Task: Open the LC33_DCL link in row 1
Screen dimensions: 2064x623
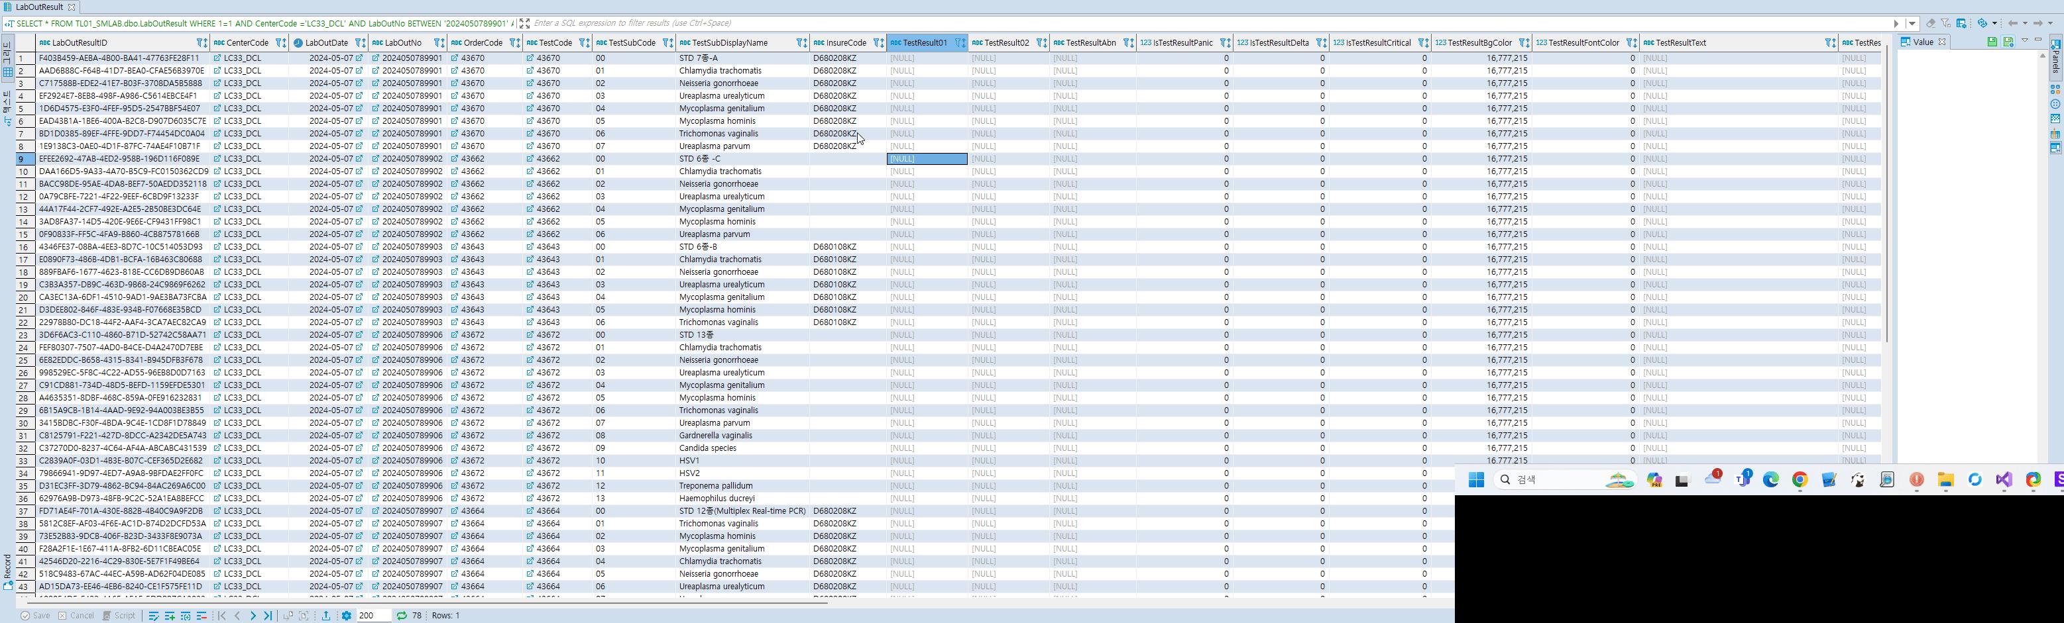Action: coord(217,58)
